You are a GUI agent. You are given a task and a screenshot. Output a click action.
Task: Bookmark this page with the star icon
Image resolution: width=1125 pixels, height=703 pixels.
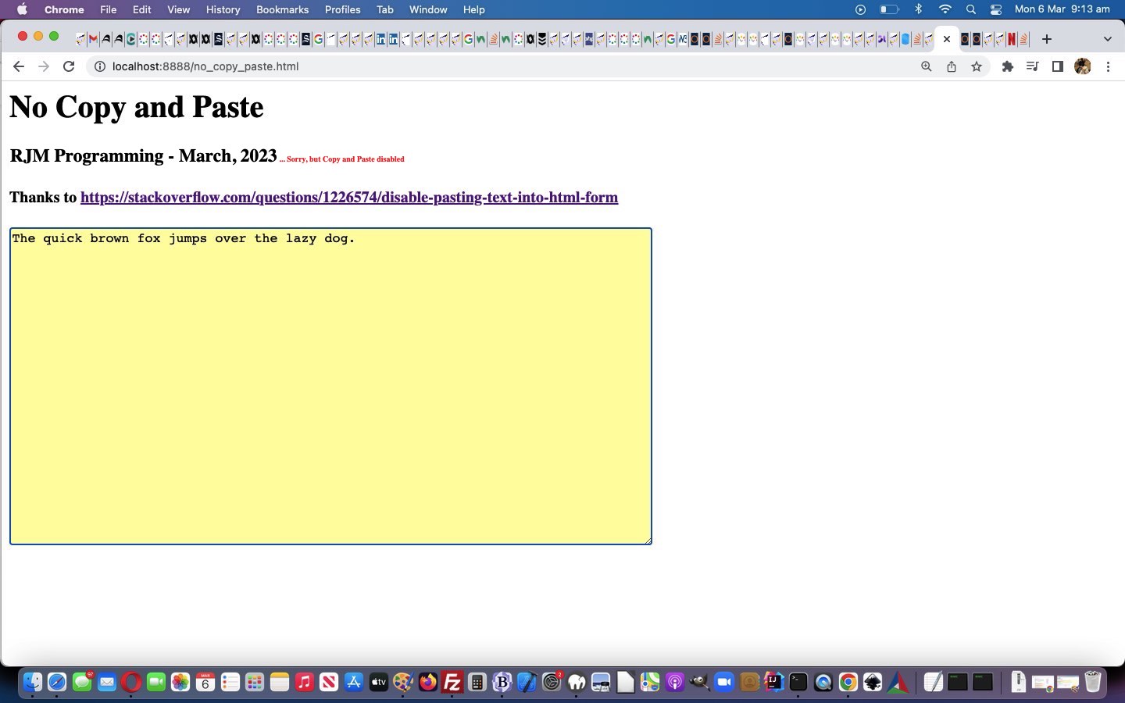pos(977,66)
